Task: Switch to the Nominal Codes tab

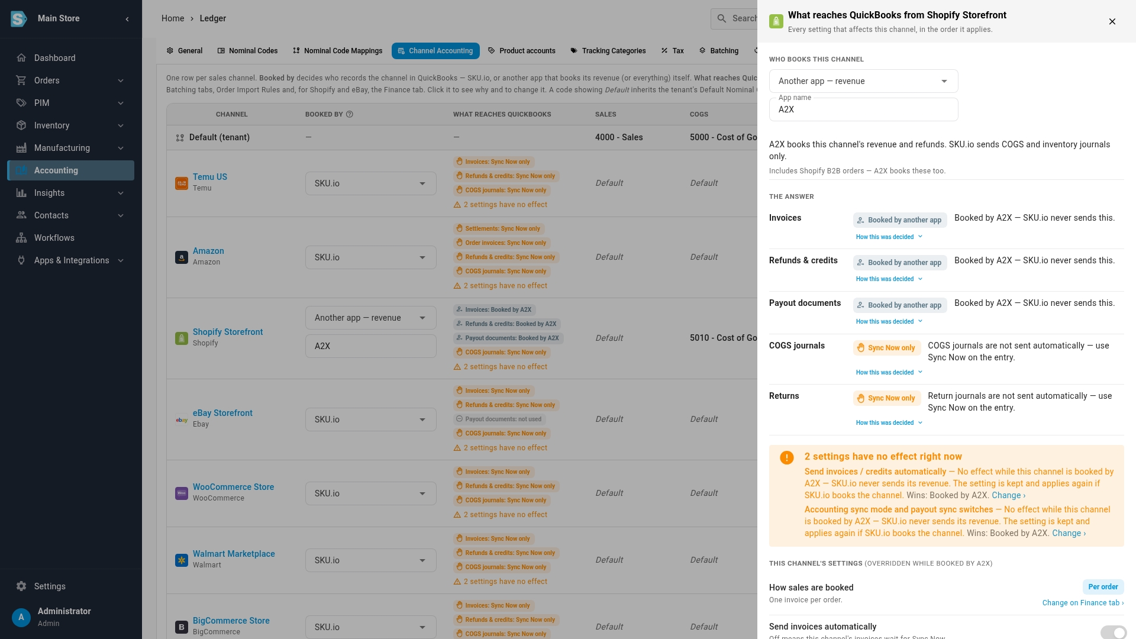Action: point(247,51)
